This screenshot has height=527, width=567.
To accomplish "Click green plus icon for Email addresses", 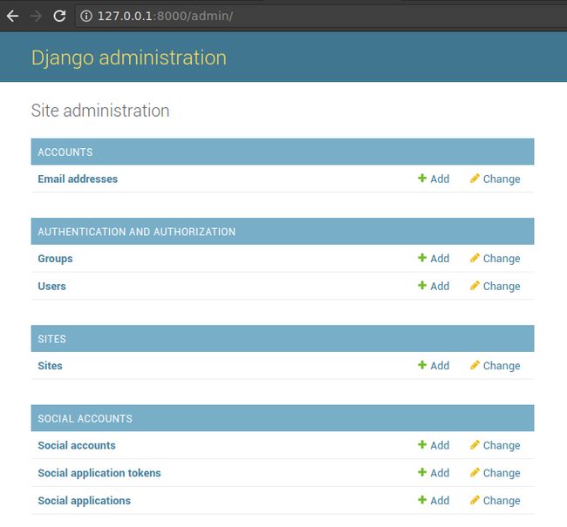I will coord(422,178).
